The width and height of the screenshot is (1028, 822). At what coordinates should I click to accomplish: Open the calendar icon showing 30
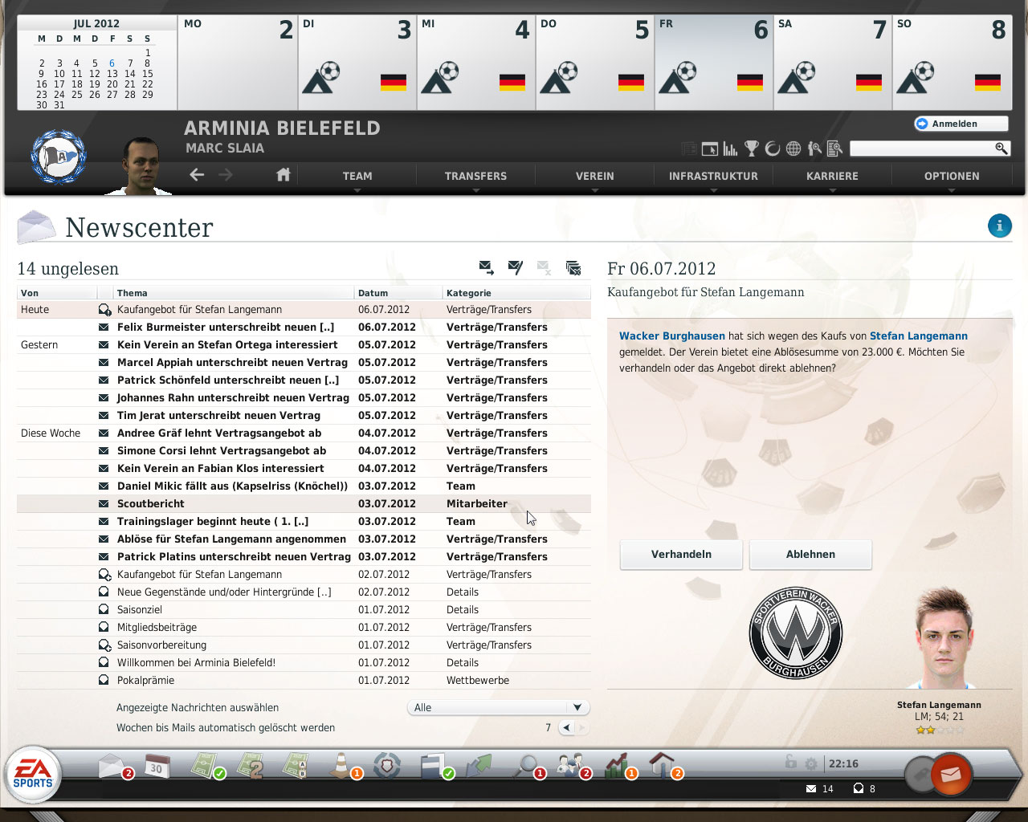pyautogui.click(x=156, y=766)
